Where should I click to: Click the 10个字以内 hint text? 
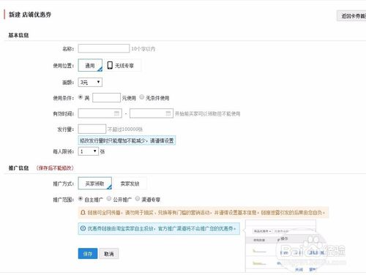point(143,49)
